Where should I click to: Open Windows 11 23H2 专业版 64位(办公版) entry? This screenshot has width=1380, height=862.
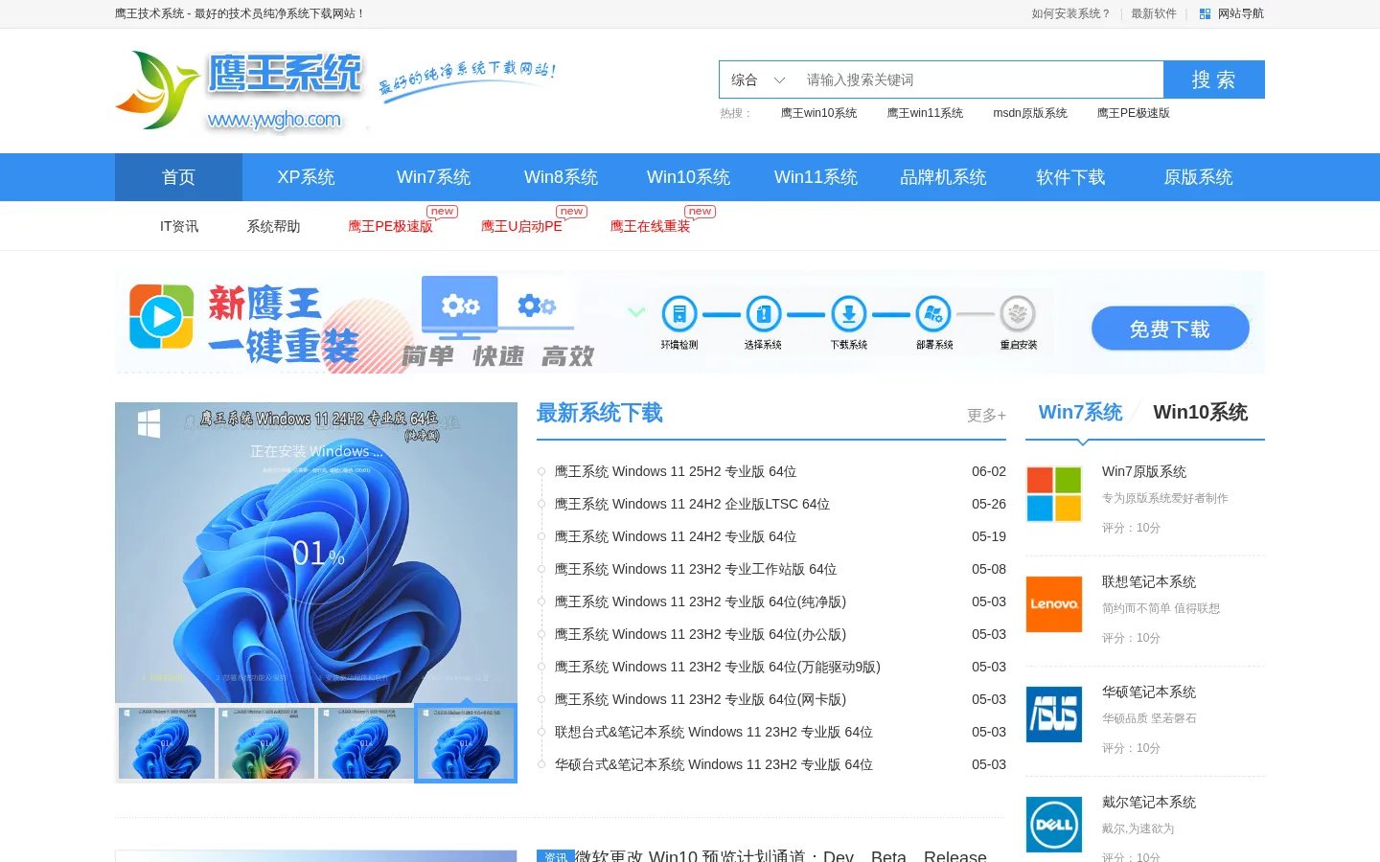701,634
